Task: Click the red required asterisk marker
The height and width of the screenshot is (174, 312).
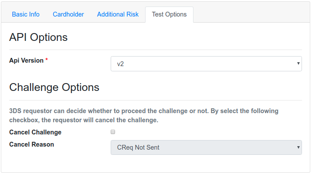Action: click(47, 60)
